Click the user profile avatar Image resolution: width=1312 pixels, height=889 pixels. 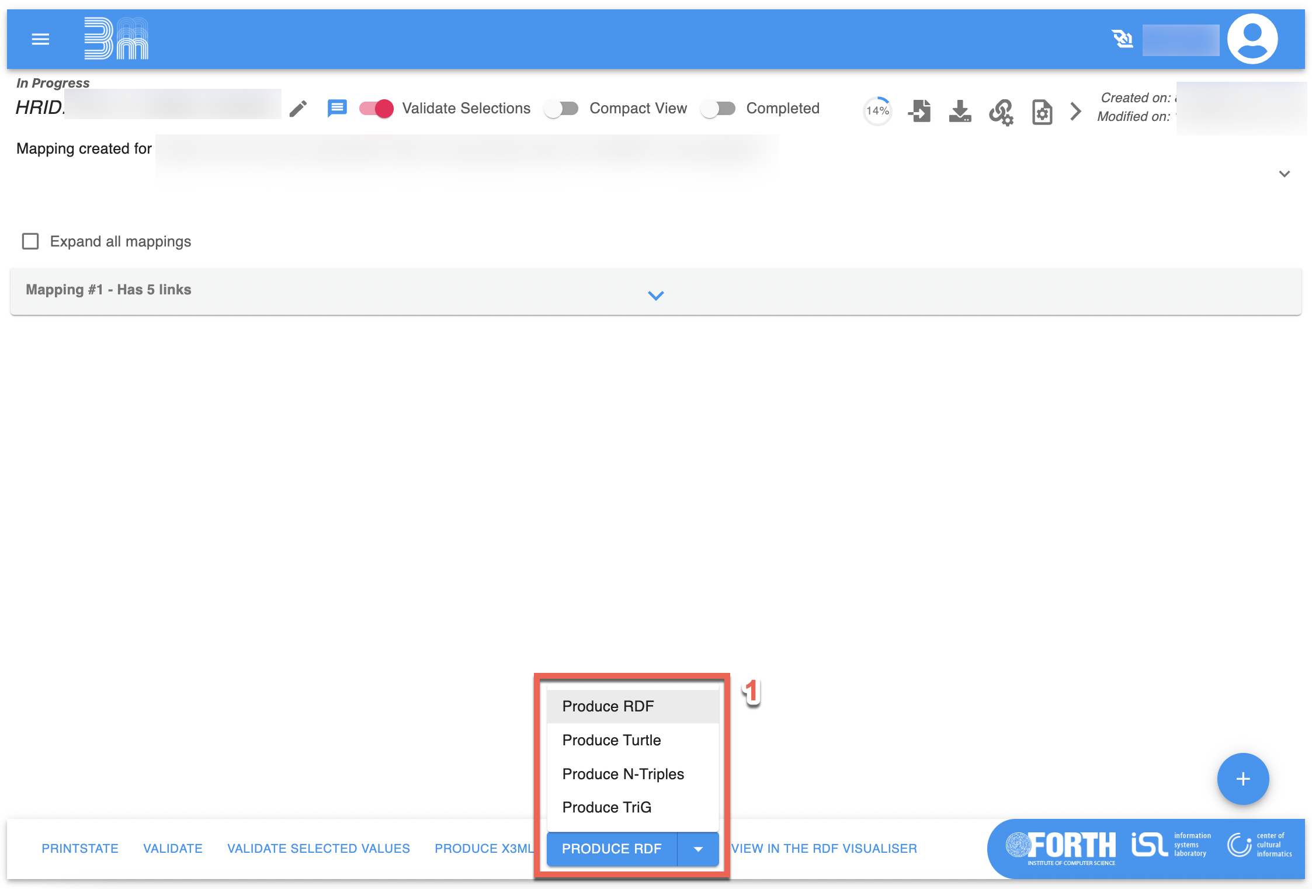click(x=1252, y=39)
